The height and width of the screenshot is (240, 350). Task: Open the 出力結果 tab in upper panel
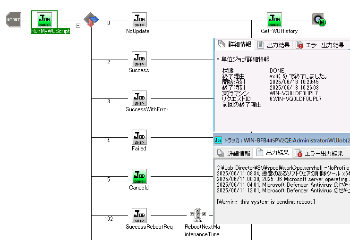click(x=273, y=45)
